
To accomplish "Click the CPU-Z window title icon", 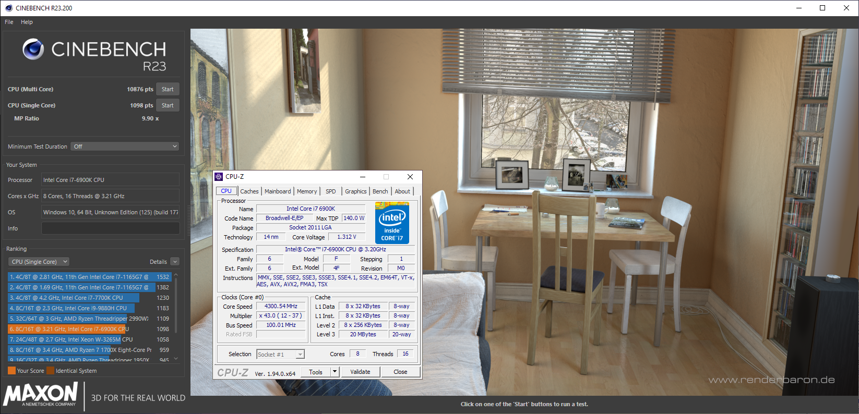I will tap(219, 177).
